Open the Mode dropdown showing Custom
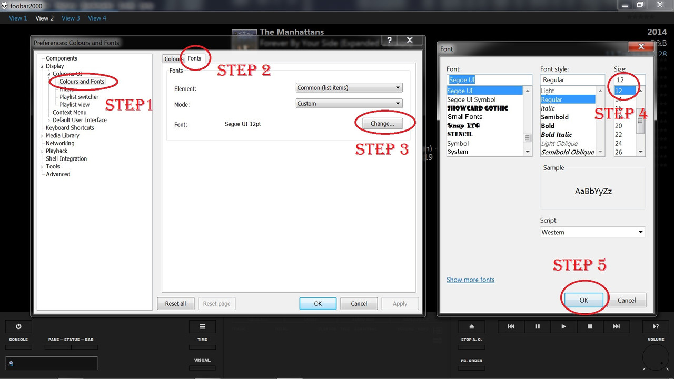Image resolution: width=674 pixels, height=379 pixels. pos(349,104)
